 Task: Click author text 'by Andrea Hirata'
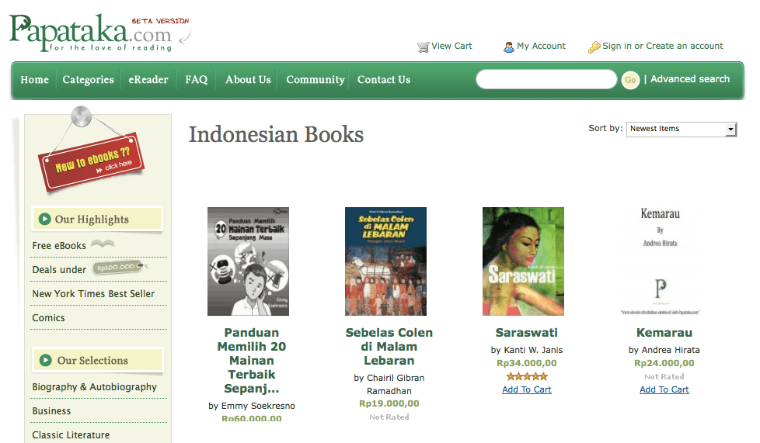(664, 350)
